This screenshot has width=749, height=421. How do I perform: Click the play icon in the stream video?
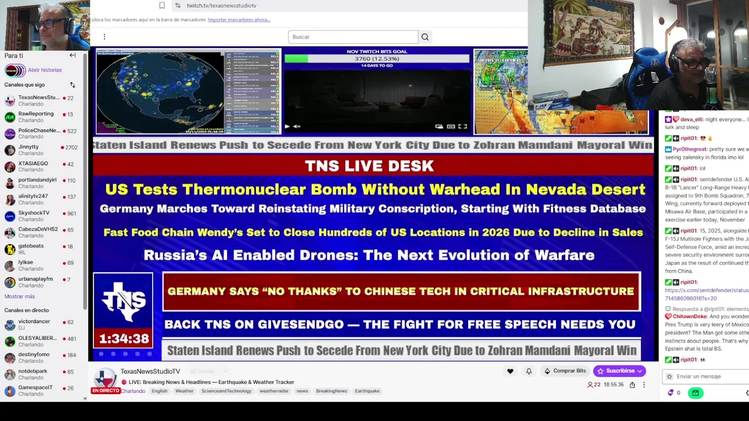pyautogui.click(x=287, y=126)
